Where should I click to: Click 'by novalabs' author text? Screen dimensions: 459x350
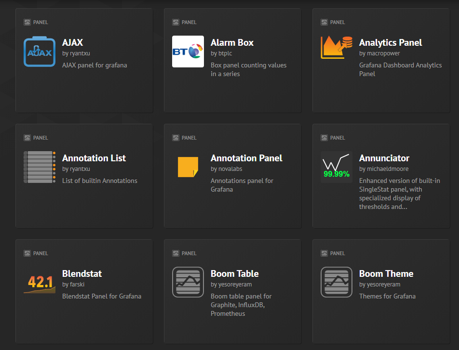(226, 169)
